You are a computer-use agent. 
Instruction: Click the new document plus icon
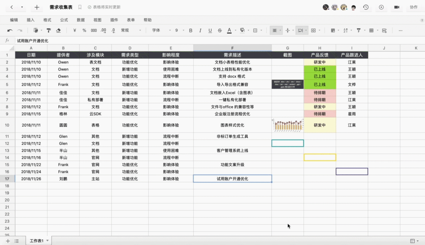[x=37, y=7]
